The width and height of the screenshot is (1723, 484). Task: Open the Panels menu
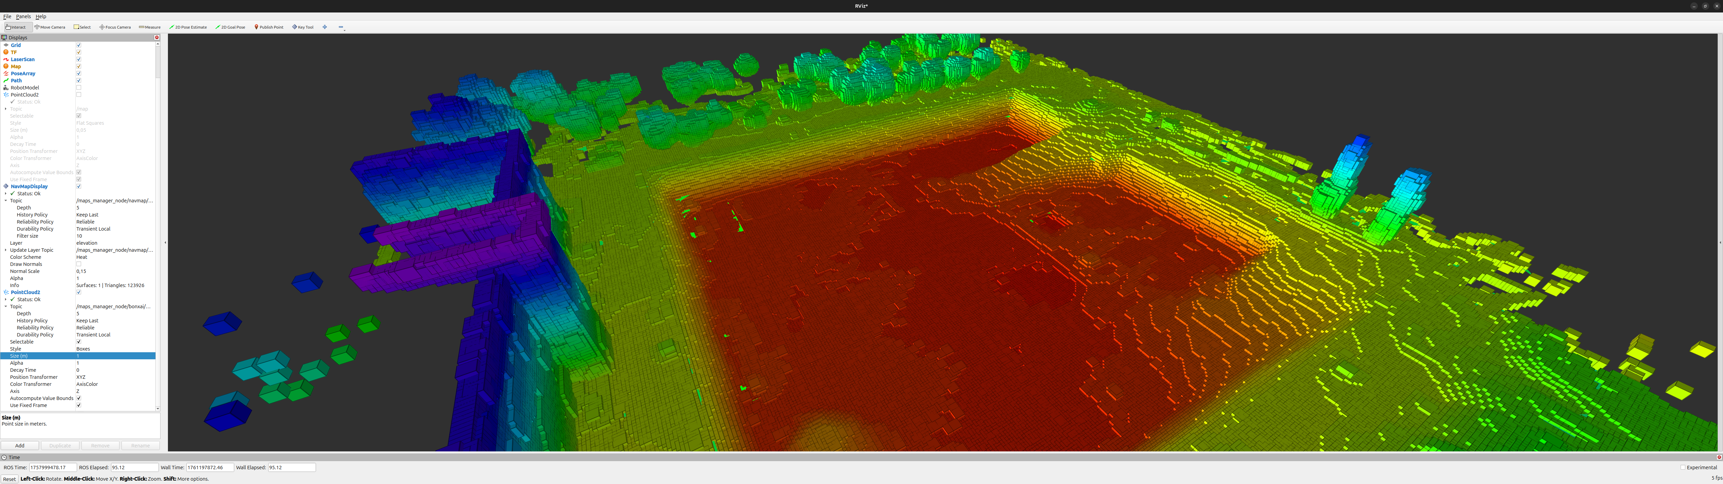click(23, 16)
